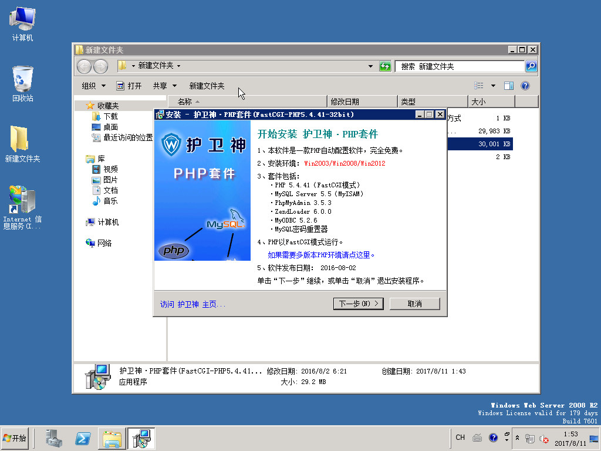Show hidden tray icons arrow
Image resolution: width=601 pixels, height=451 pixels.
[517, 437]
